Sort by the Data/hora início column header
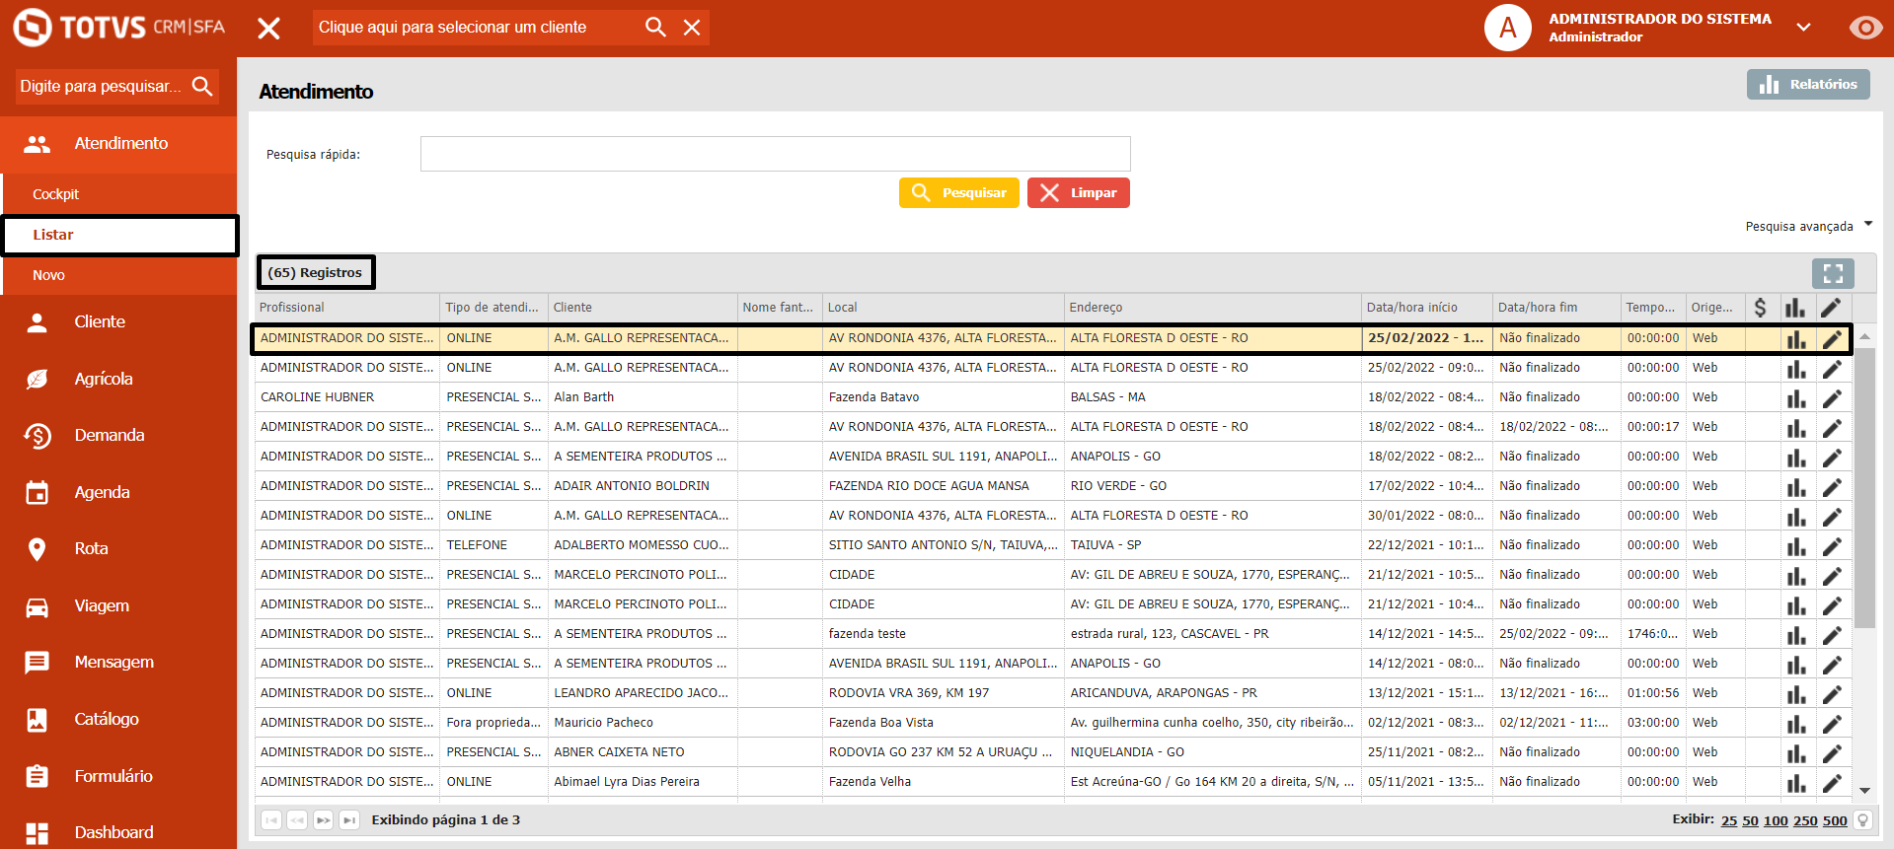The width and height of the screenshot is (1894, 849). pos(1426,308)
